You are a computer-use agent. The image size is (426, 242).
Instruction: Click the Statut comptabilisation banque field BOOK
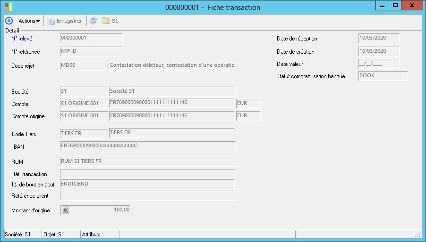pos(383,76)
